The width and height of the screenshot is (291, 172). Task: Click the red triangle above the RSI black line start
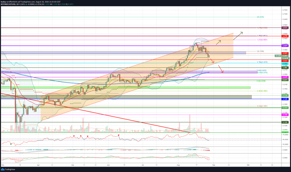119,135
